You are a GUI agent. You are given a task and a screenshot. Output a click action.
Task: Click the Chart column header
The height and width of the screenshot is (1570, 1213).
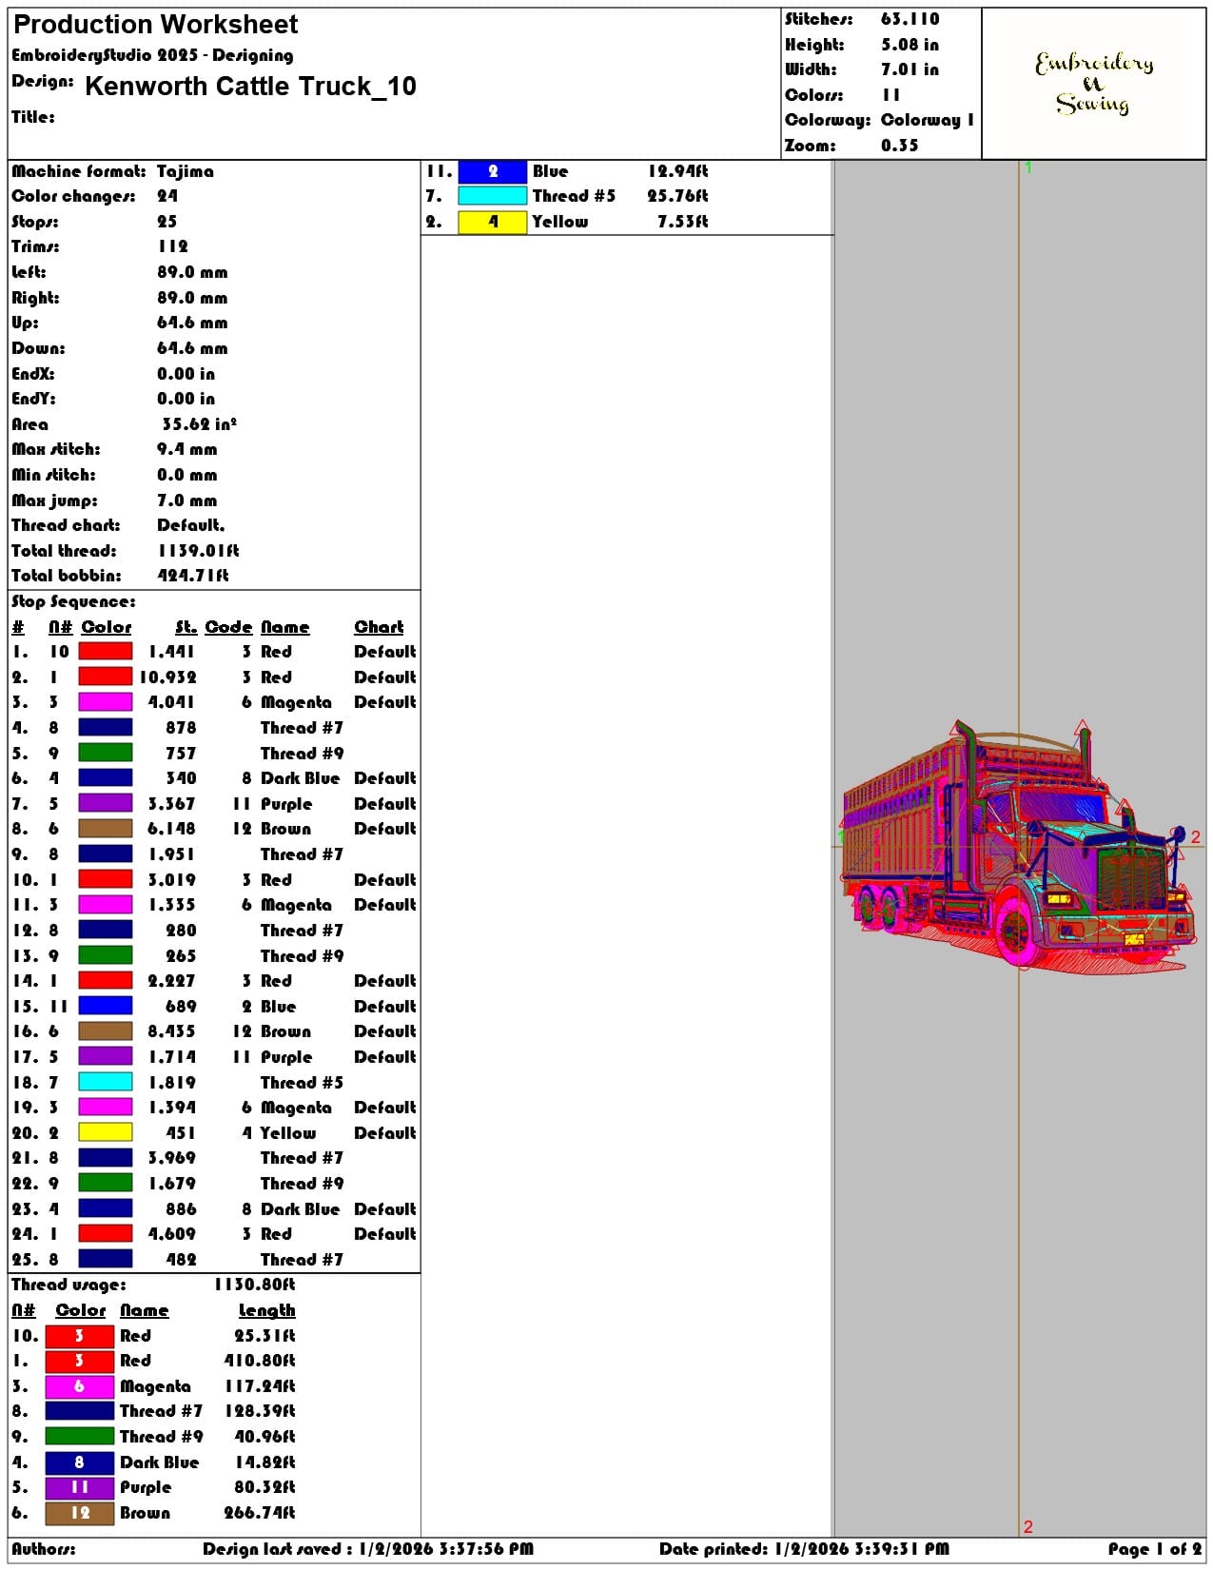[379, 627]
